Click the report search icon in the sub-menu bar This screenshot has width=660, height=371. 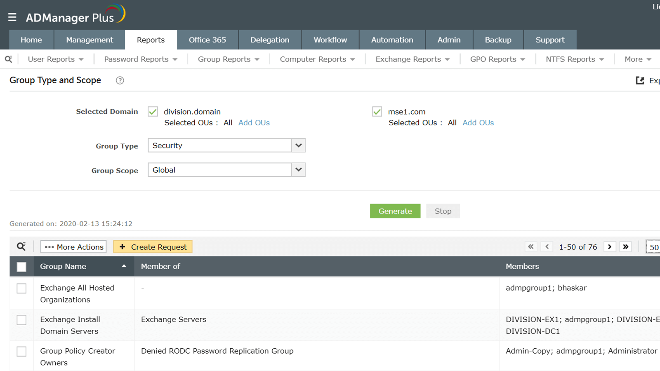[x=8, y=59]
